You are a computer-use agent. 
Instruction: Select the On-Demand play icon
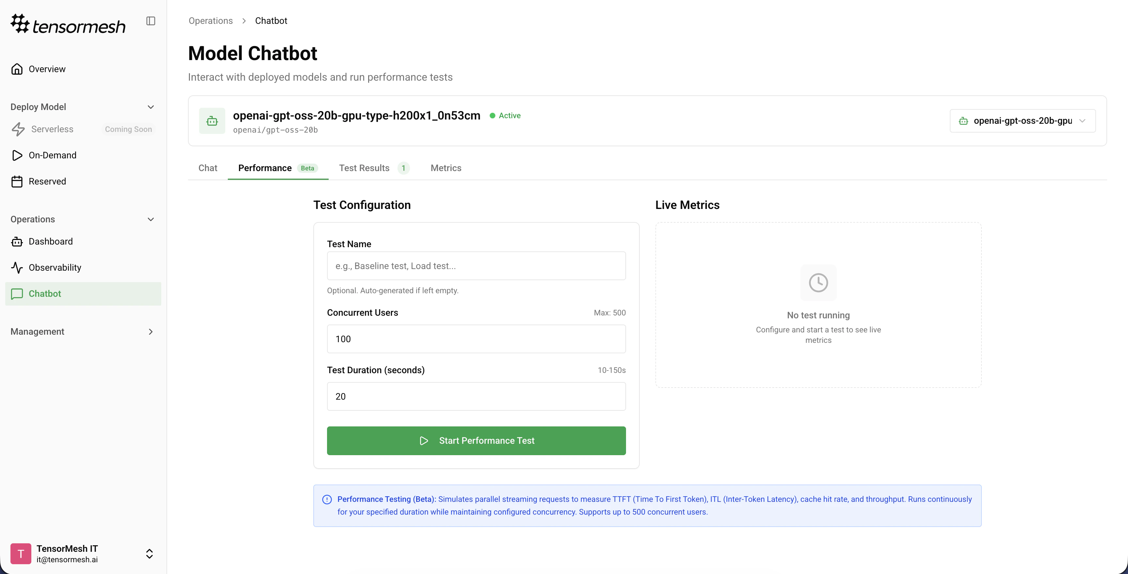coord(17,155)
